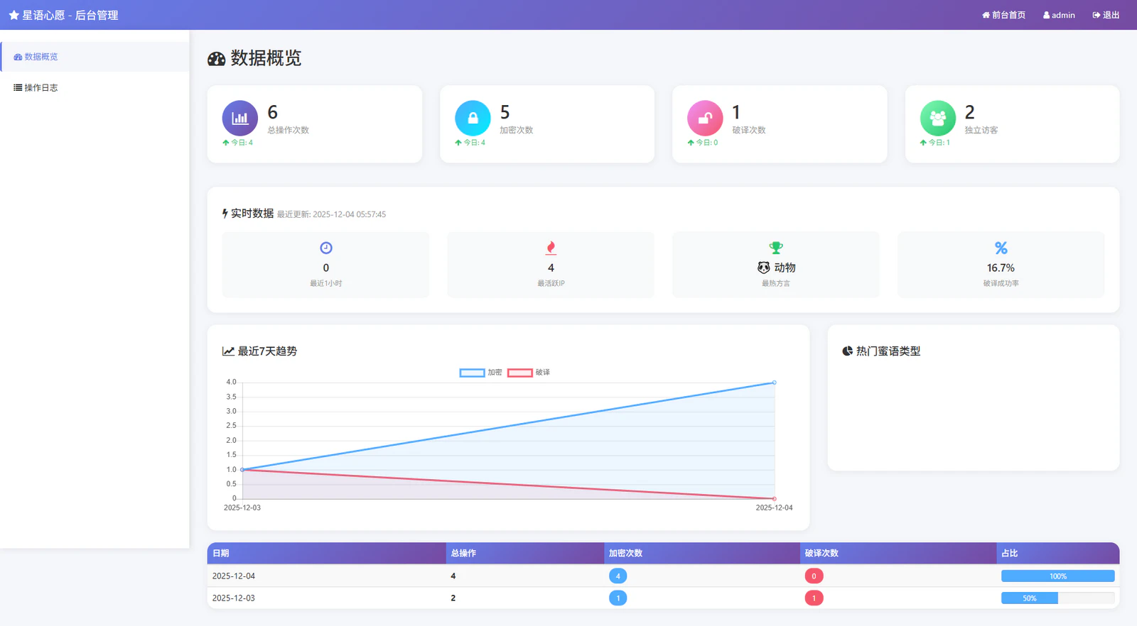Click the pink unlock icon for 破译次数
This screenshot has height=626, width=1137.
pyautogui.click(x=705, y=118)
